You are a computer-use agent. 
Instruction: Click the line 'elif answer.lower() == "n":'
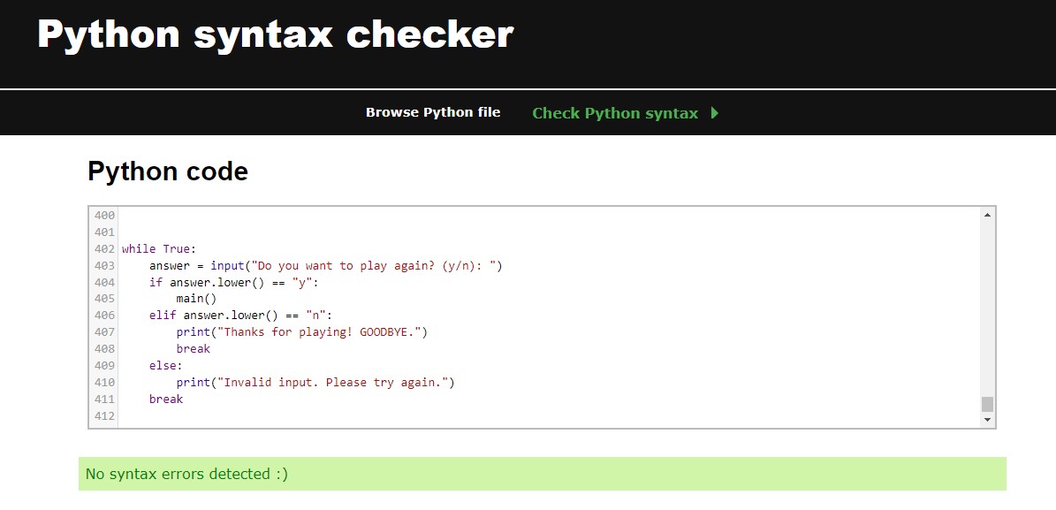tap(241, 316)
